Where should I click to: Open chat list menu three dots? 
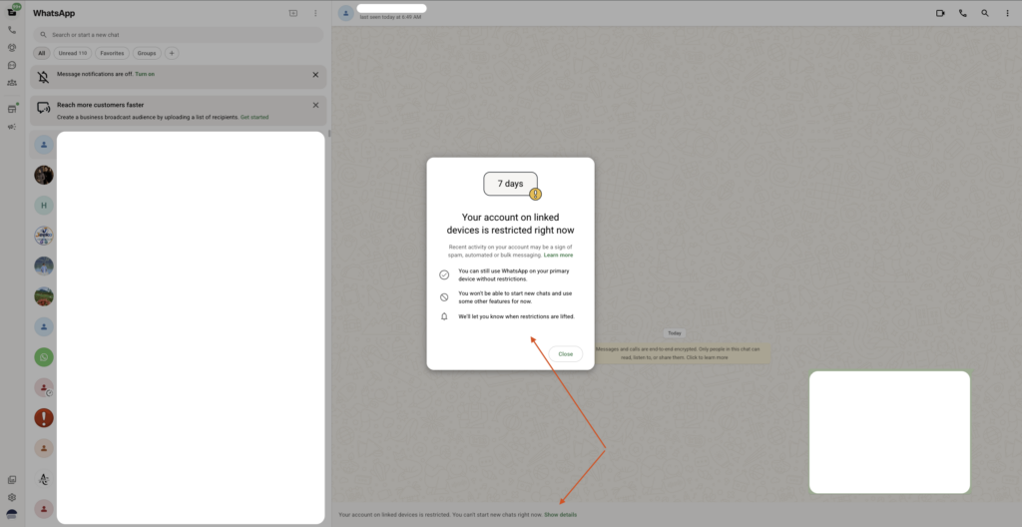315,13
